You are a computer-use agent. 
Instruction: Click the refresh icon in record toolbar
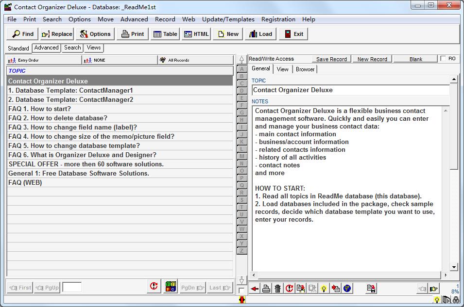click(289, 289)
